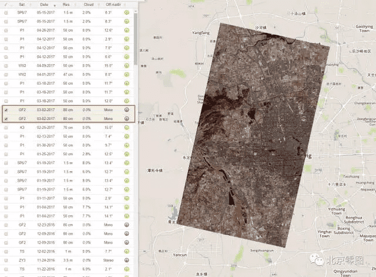Viewport: 376px width, 277px height.
Task: Open the green icon for WV2 04-09-2017
Action: click(x=127, y=65)
